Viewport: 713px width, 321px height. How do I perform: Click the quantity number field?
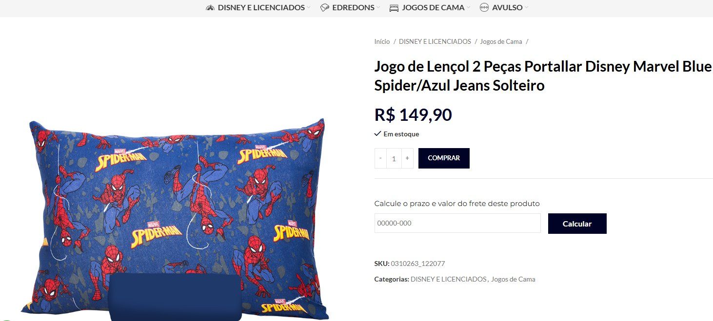pos(394,158)
